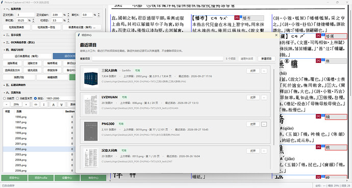Collapse section 六、页面列表

[13, 92]
